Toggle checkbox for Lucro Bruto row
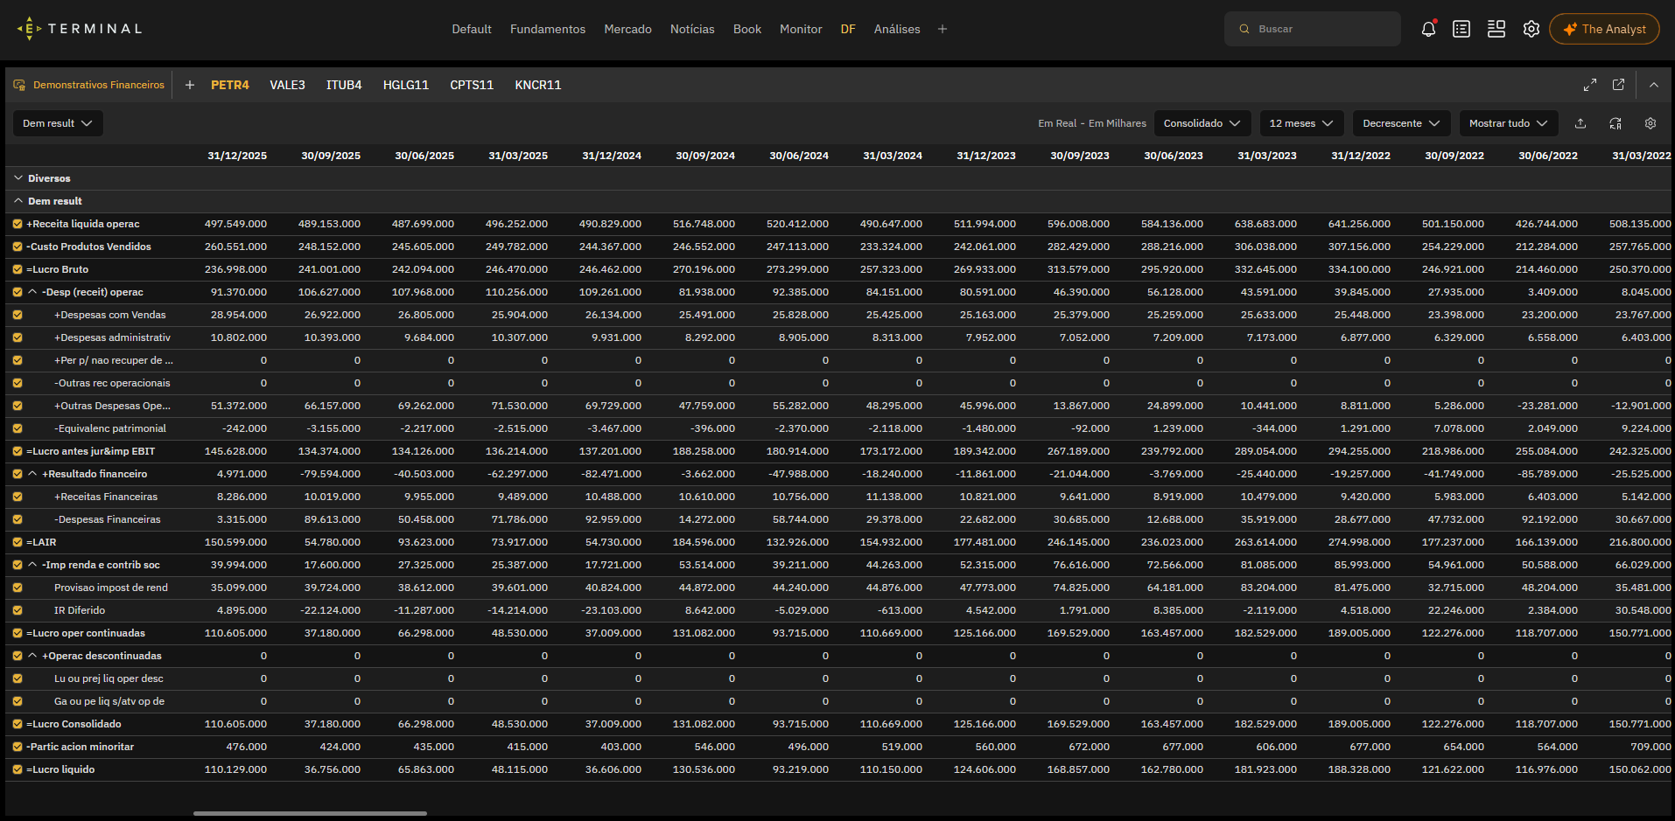Viewport: 1675px width, 821px height. [18, 269]
